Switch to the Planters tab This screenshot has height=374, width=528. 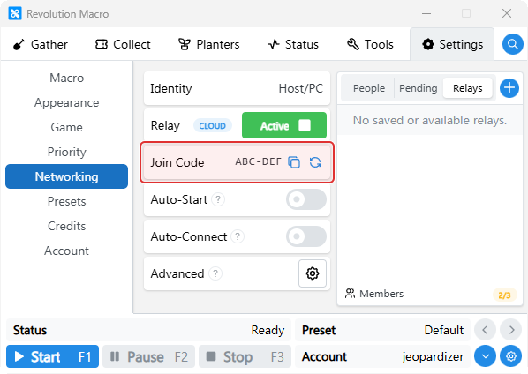click(x=209, y=44)
